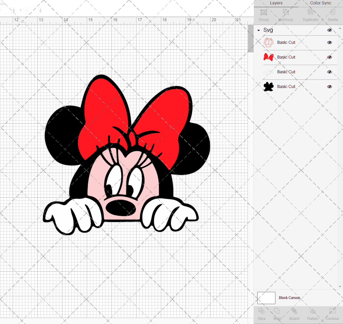Hide the red bow Basic Cut layer
Screen dimensions: 343x324
coord(329,57)
